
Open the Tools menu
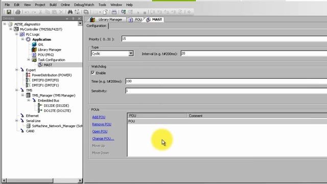[102, 5]
